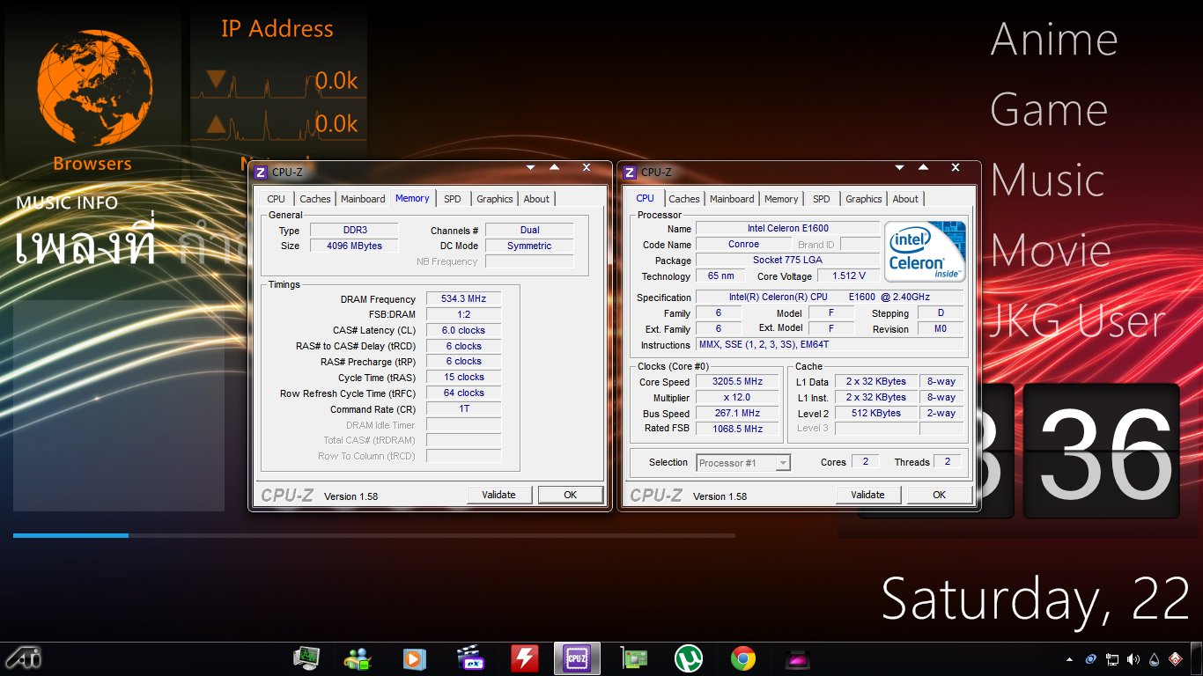Click the Z icon in the Memory-tab CPU-Z title bar

[x=261, y=173]
